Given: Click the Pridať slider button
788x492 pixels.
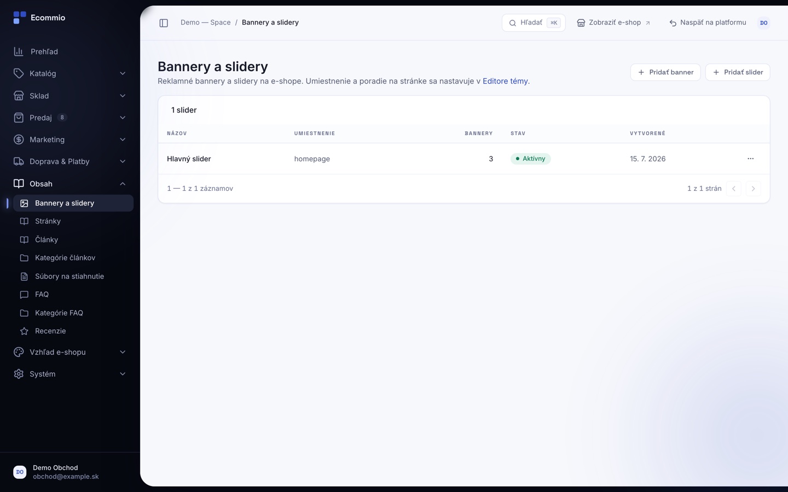Looking at the screenshot, I should [x=738, y=72].
